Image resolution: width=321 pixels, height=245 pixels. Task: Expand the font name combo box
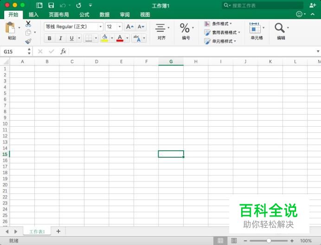pos(101,26)
